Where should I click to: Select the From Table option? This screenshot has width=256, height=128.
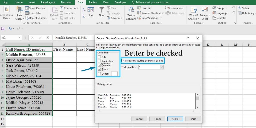pos(34,13)
